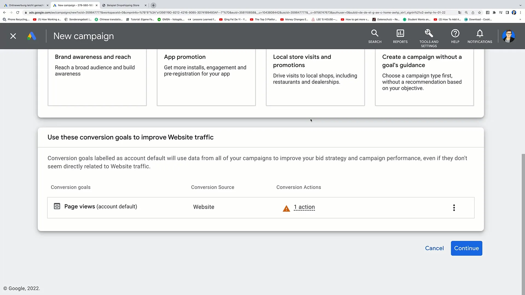Click Cancel to discard new campaign
This screenshot has height=295, width=525.
pyautogui.click(x=434, y=248)
